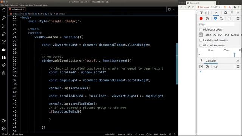Close the Console drawer
The height and width of the screenshot is (136, 242).
click(238, 61)
